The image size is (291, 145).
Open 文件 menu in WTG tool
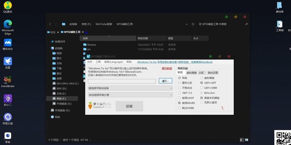click(89, 62)
